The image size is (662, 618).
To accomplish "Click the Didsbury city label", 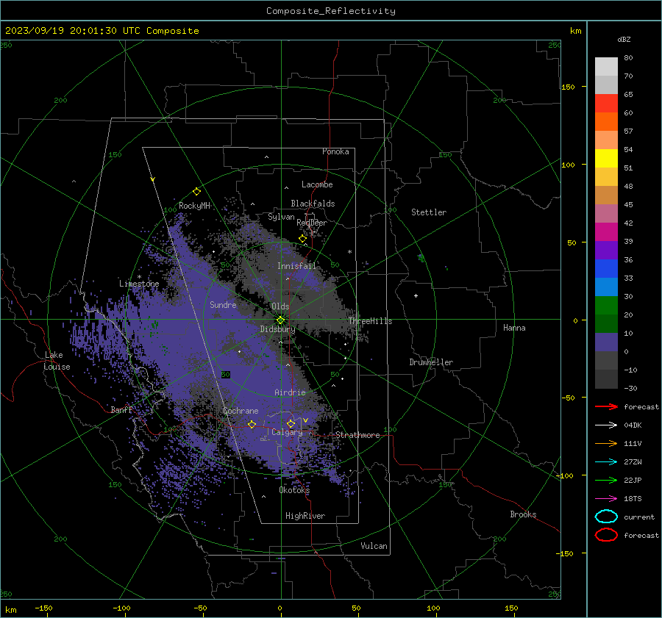I will tap(277, 329).
